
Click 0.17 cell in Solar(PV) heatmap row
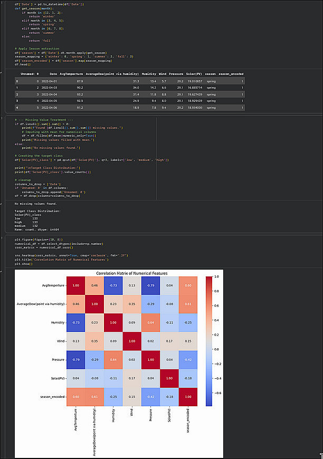pos(132,378)
